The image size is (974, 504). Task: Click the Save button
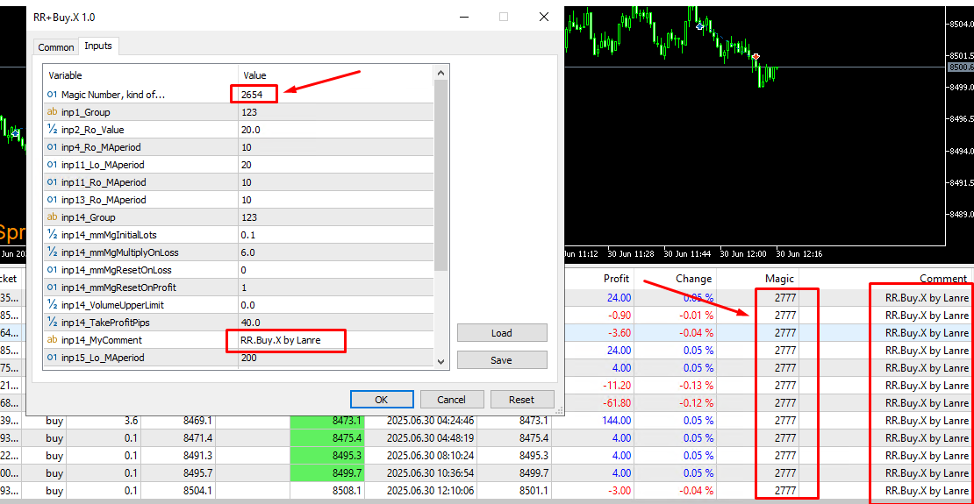tap(502, 360)
